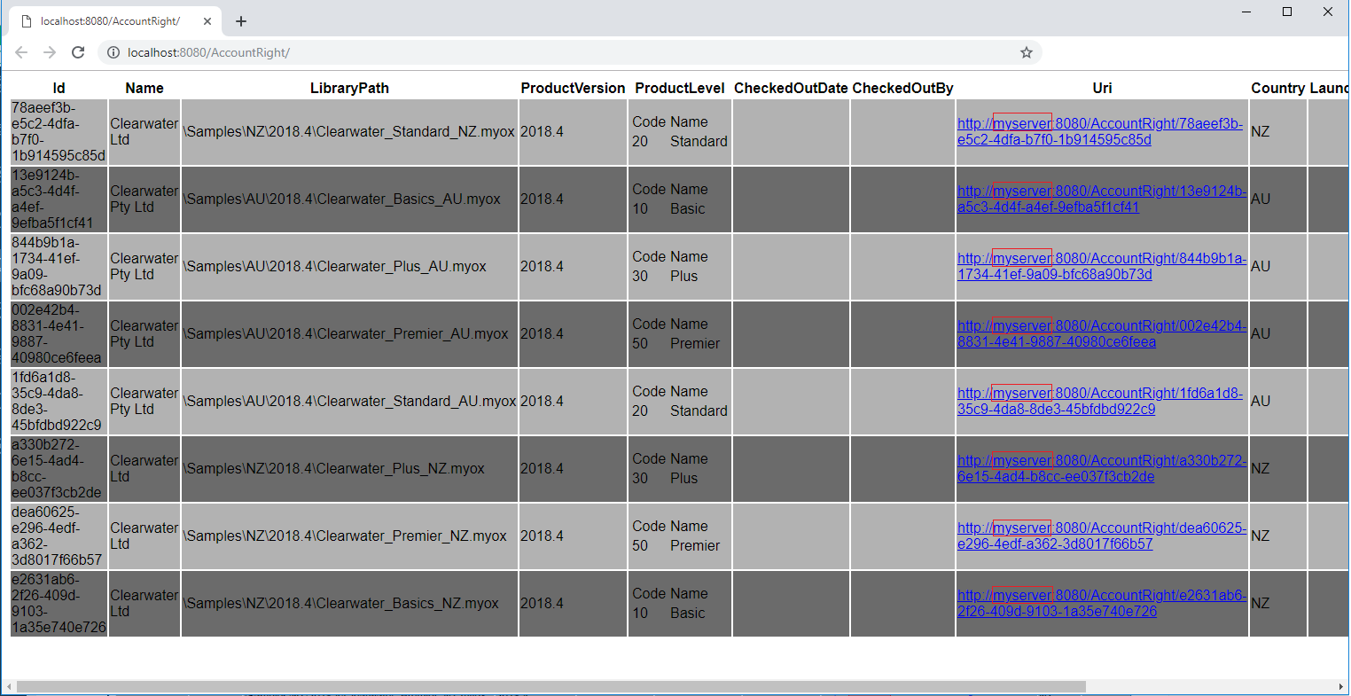This screenshot has width=1351, height=696.
Task: Click Id cell starting dea60625
Action: (x=59, y=536)
